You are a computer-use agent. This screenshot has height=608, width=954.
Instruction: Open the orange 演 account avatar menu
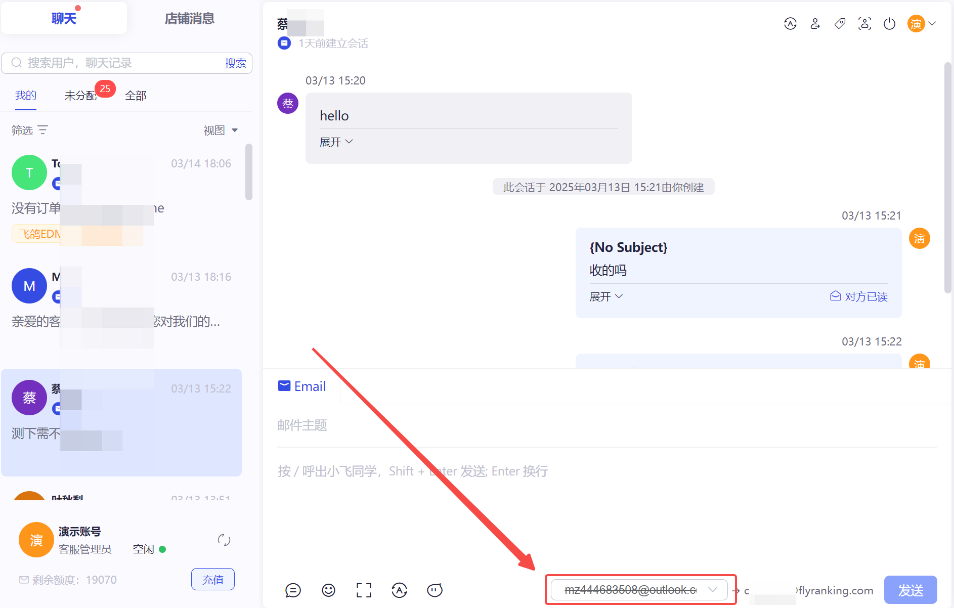tap(921, 24)
